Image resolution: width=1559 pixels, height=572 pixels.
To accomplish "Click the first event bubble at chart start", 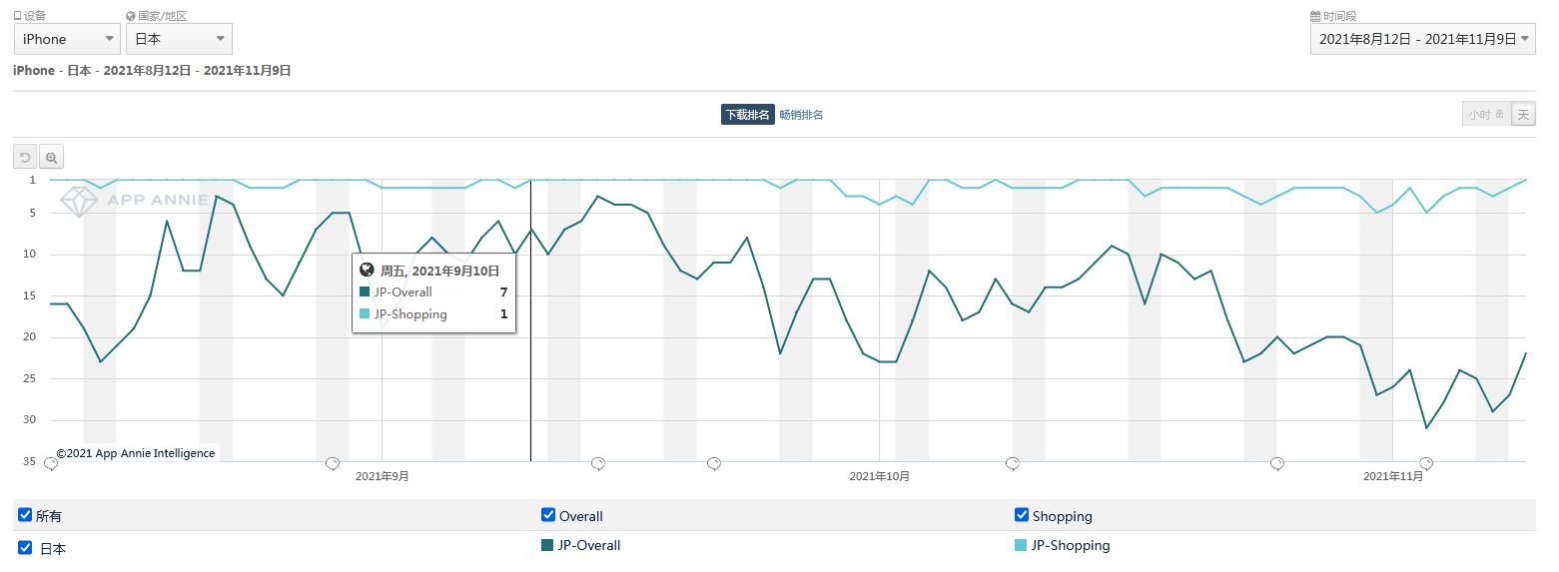I will tap(51, 463).
